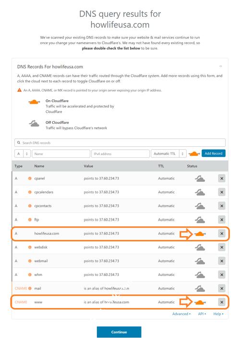The width and height of the screenshot is (240, 344).
Task: Click the warning icon on cpcalendars row
Action: tap(30, 192)
